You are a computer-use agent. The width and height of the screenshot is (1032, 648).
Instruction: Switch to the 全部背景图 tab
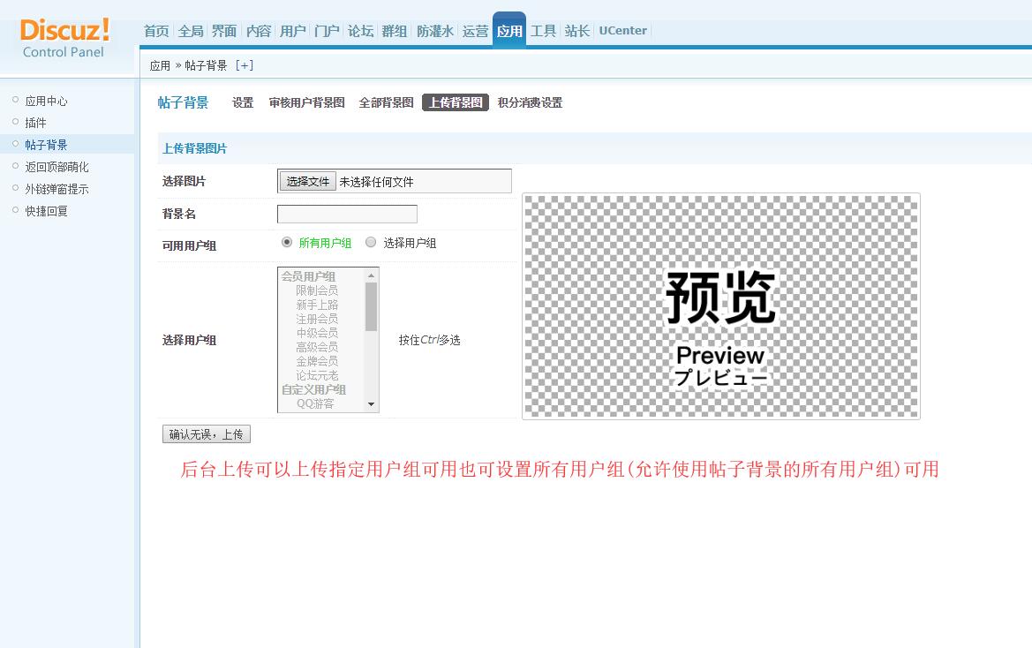pyautogui.click(x=387, y=102)
